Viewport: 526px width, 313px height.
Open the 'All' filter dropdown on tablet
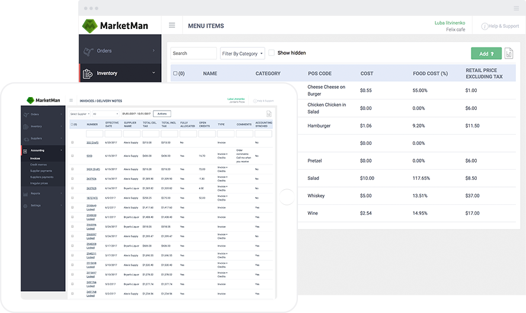click(105, 114)
